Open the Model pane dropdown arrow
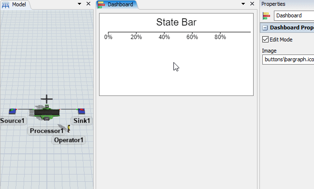Screen dimensions: 314x189 click(79, 4)
